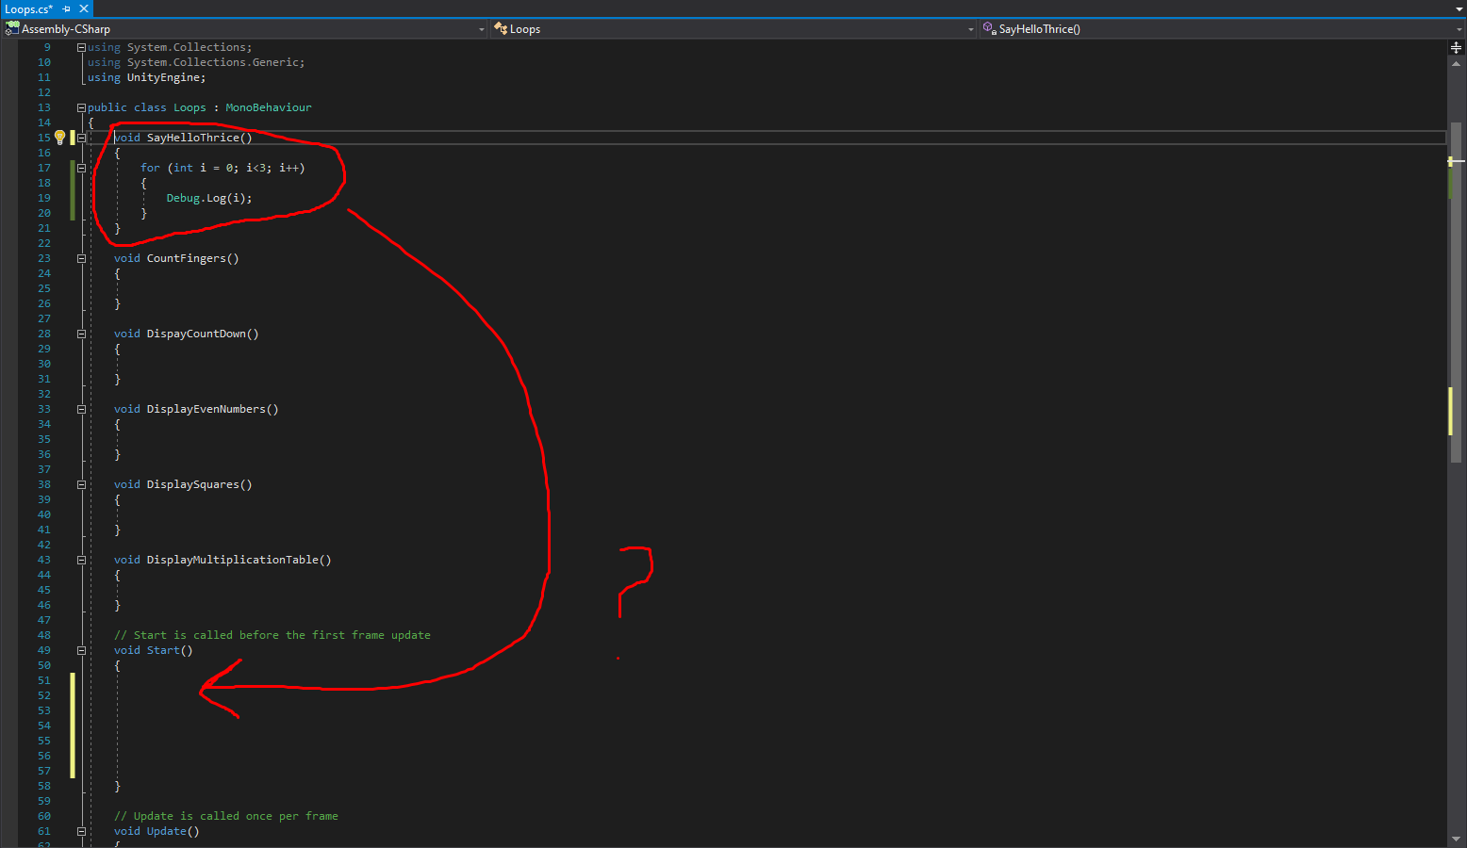The width and height of the screenshot is (1467, 848).
Task: Collapse the using directives region on line 9
Action: (x=81, y=46)
